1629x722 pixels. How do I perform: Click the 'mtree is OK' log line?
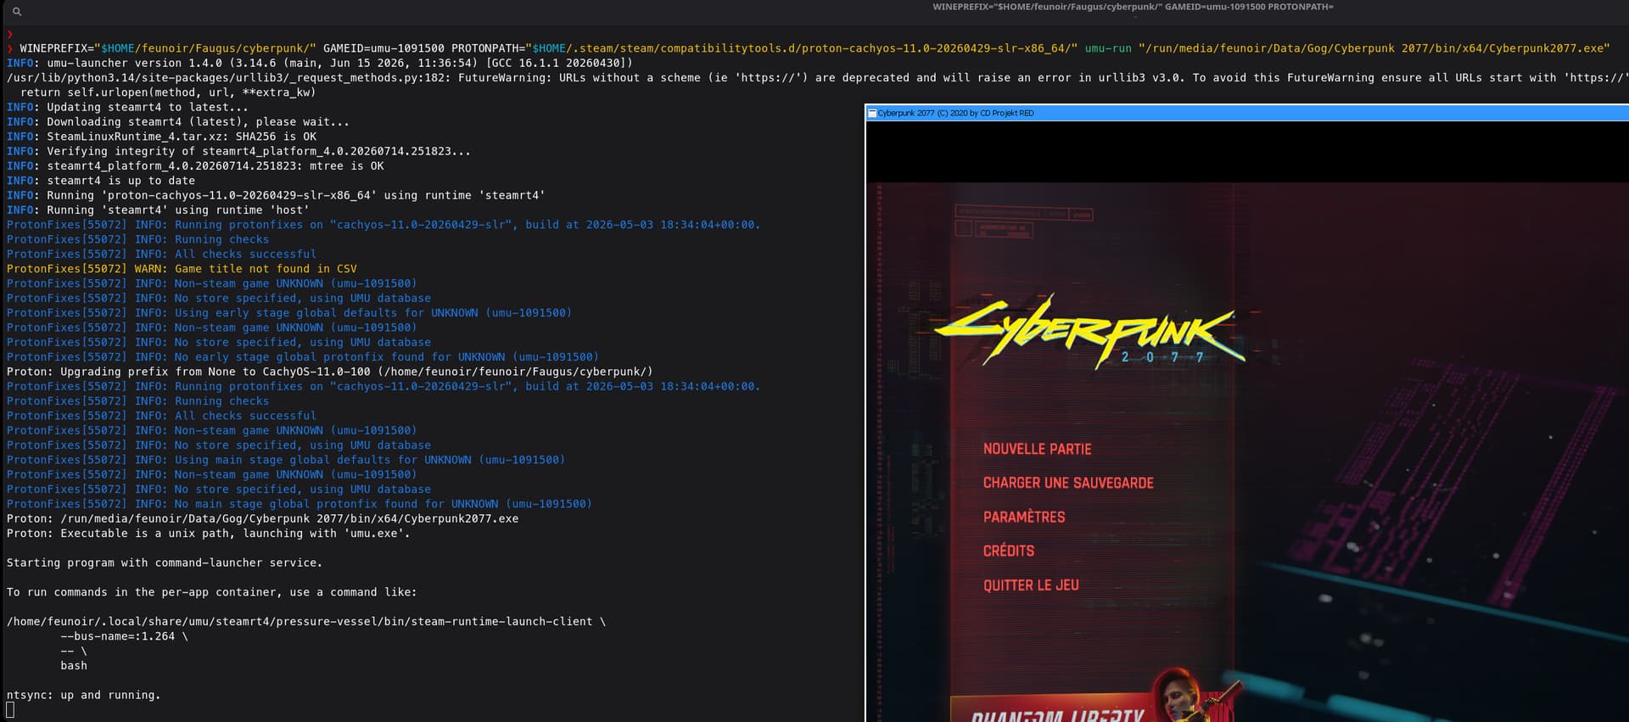pyautogui.click(x=195, y=166)
